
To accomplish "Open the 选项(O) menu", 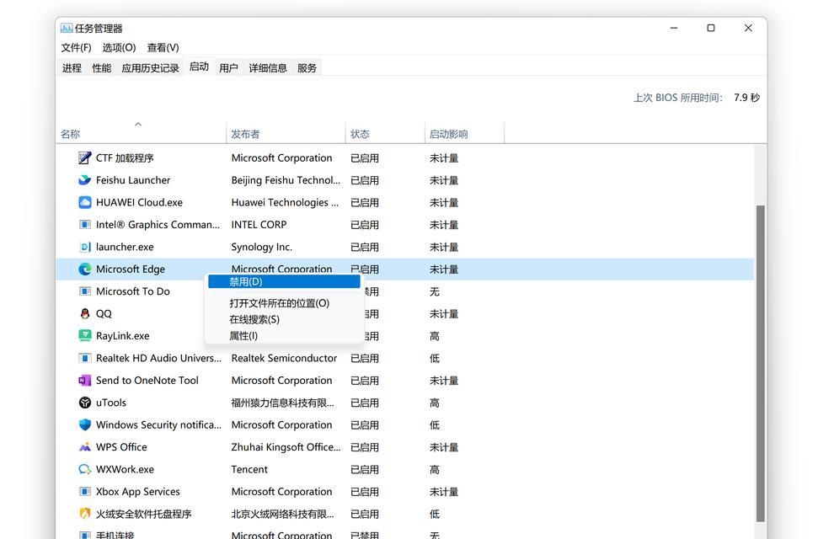I will 119,47.
